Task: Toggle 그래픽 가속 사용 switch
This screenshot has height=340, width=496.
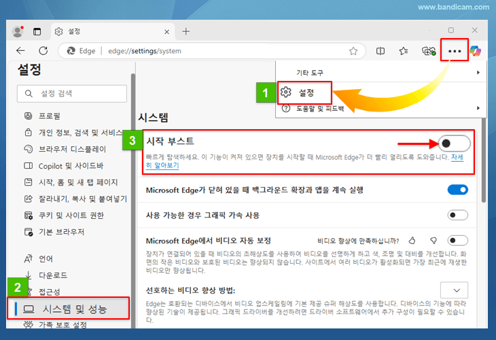Action: [458, 216]
